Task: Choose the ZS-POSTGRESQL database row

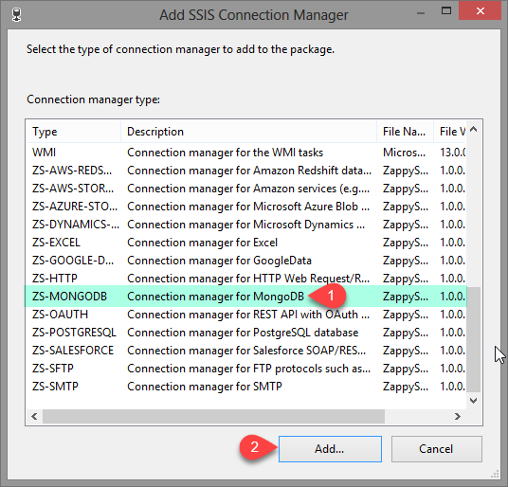Action: 245,333
